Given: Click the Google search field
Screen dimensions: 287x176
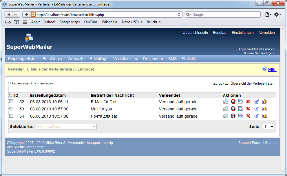Looking at the screenshot, I should 223,15.
